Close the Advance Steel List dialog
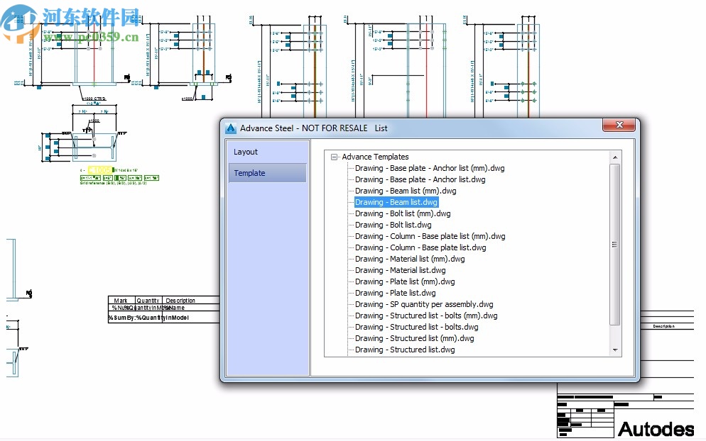The width and height of the screenshot is (706, 441). pos(619,125)
